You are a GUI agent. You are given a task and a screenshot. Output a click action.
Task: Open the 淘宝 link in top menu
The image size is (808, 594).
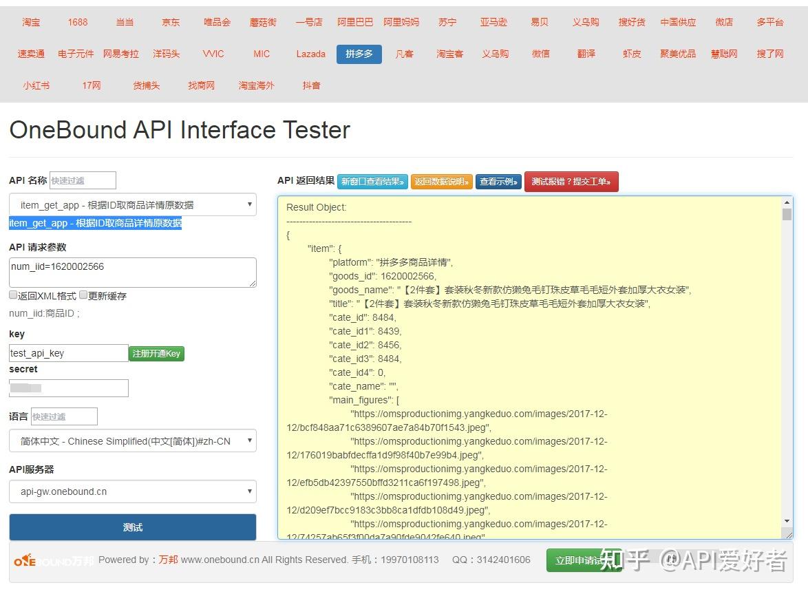pyautogui.click(x=31, y=21)
